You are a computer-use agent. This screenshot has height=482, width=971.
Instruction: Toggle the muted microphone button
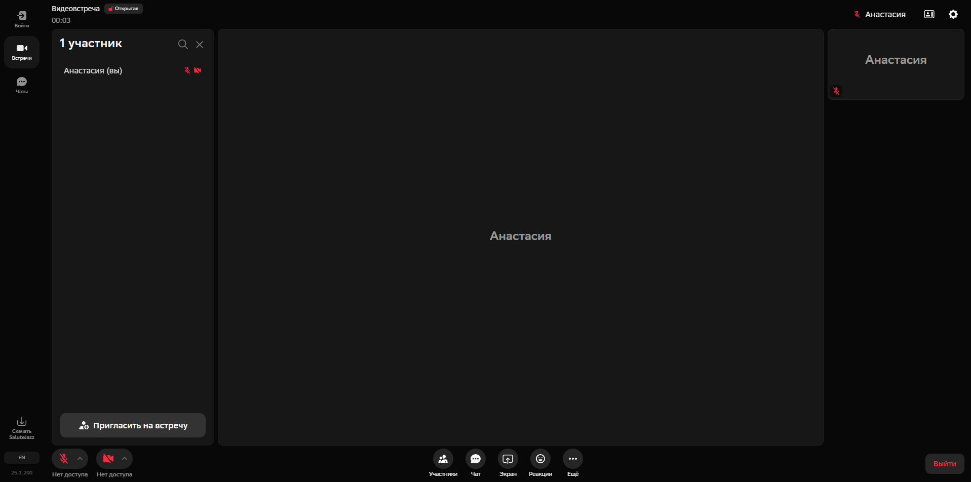(64, 459)
